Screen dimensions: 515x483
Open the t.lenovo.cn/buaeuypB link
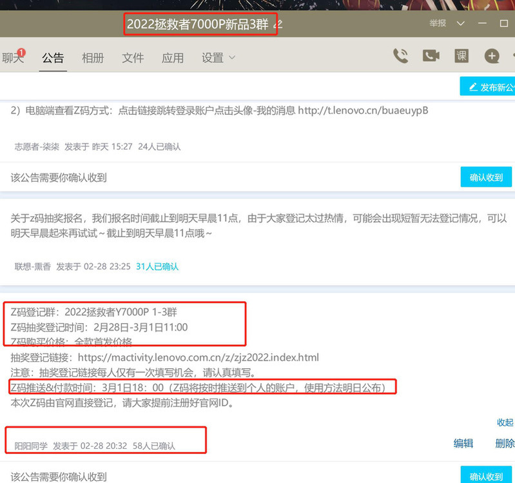363,110
